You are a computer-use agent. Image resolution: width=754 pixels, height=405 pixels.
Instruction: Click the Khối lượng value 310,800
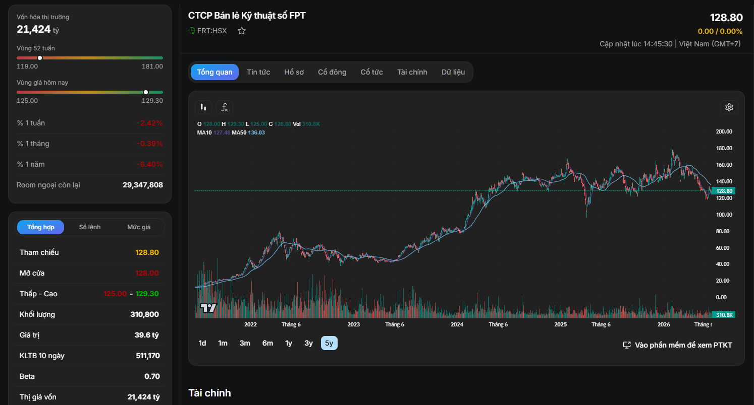point(145,314)
